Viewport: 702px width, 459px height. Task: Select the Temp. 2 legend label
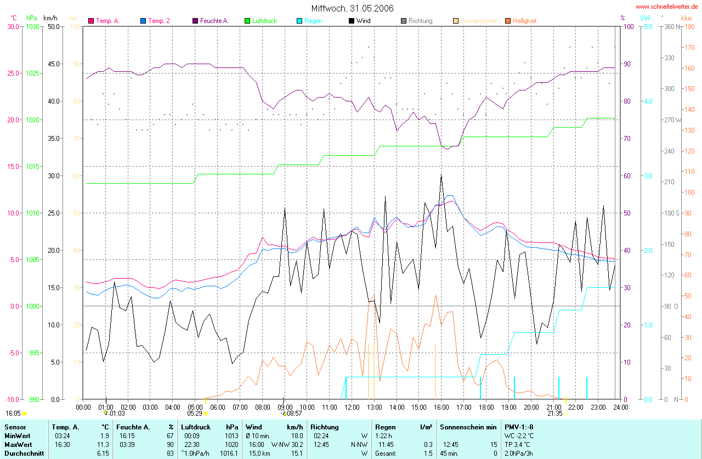[159, 21]
